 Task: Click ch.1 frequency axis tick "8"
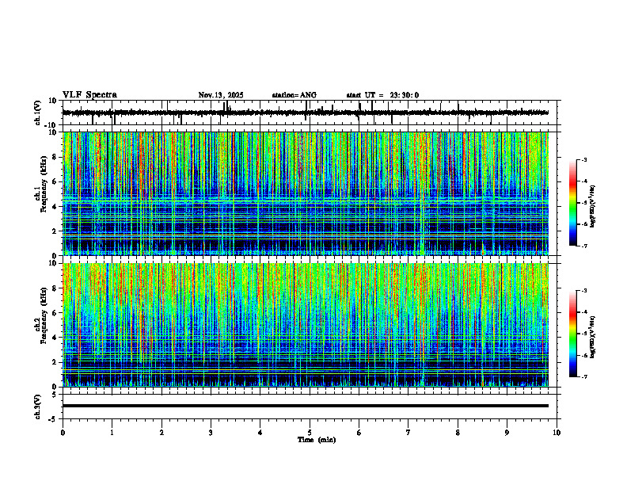tap(55, 157)
